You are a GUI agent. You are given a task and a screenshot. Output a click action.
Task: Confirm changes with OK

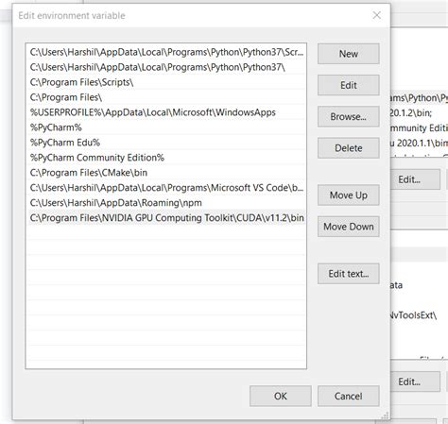pos(281,396)
